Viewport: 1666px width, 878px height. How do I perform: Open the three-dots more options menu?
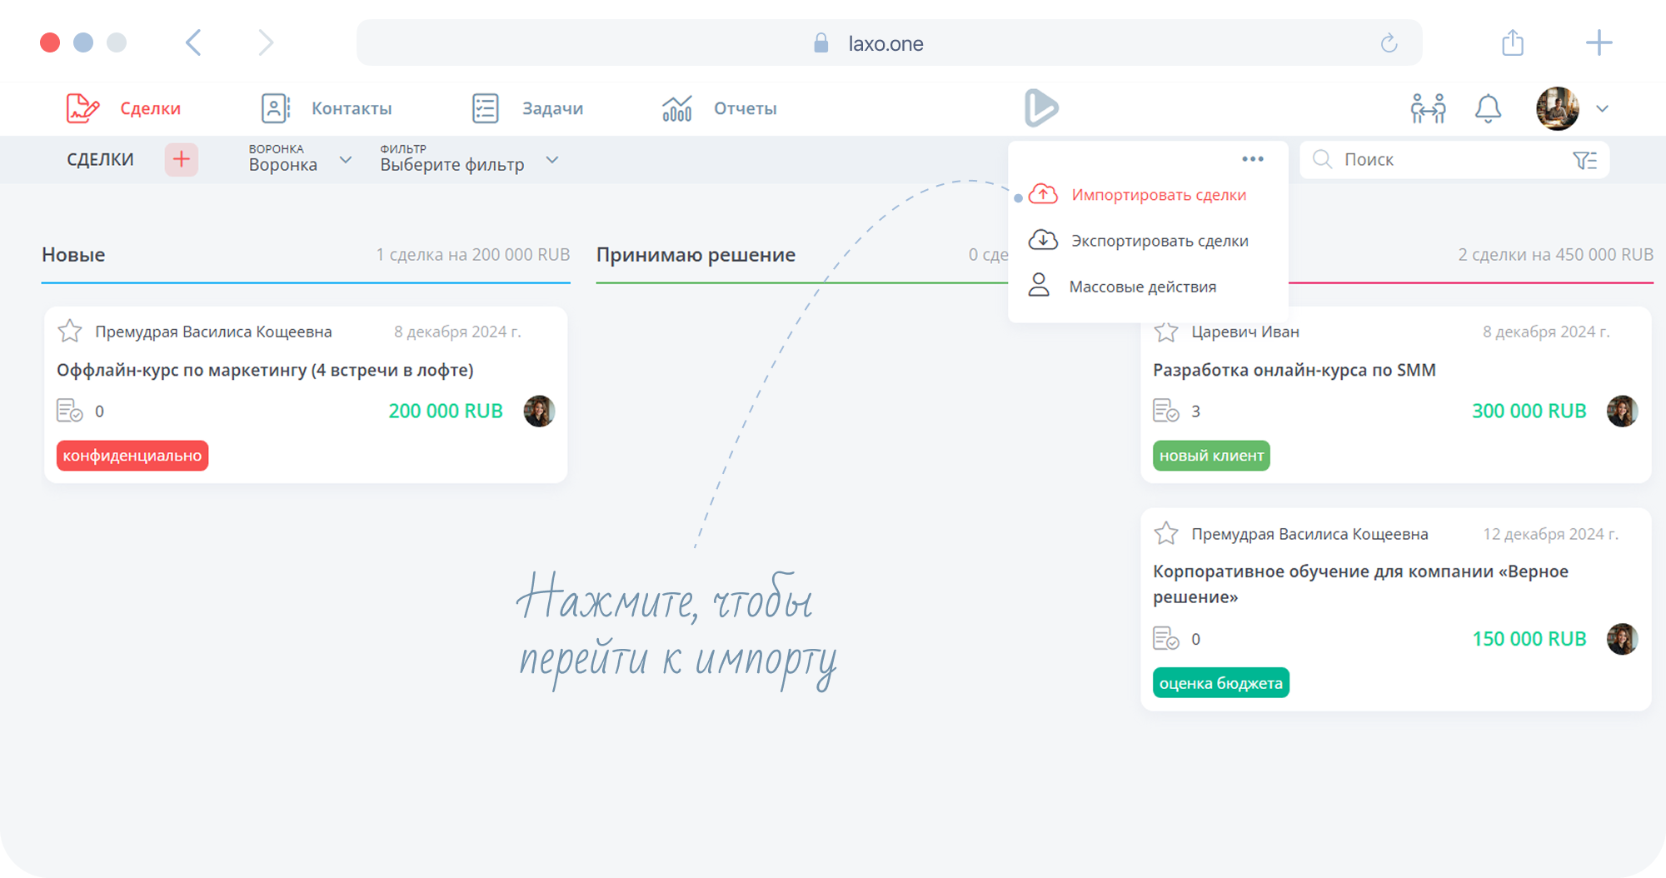click(1252, 159)
